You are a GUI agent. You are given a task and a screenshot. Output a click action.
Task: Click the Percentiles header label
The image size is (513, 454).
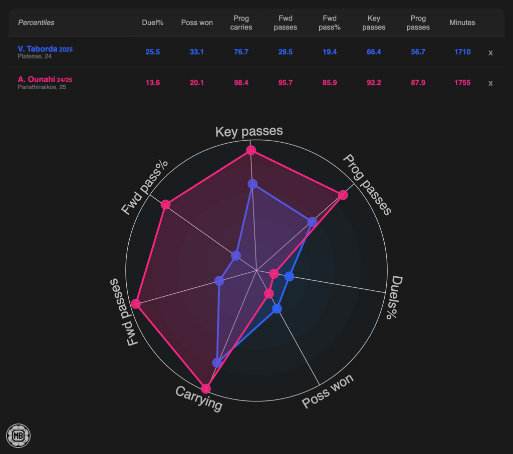pos(36,23)
